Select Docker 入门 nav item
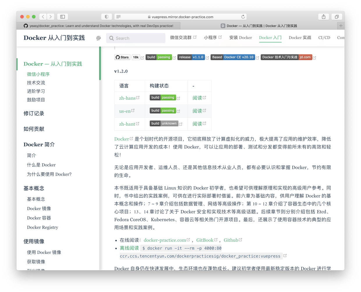Image resolution: width=361 pixels, height=292 pixels. tap(270, 38)
